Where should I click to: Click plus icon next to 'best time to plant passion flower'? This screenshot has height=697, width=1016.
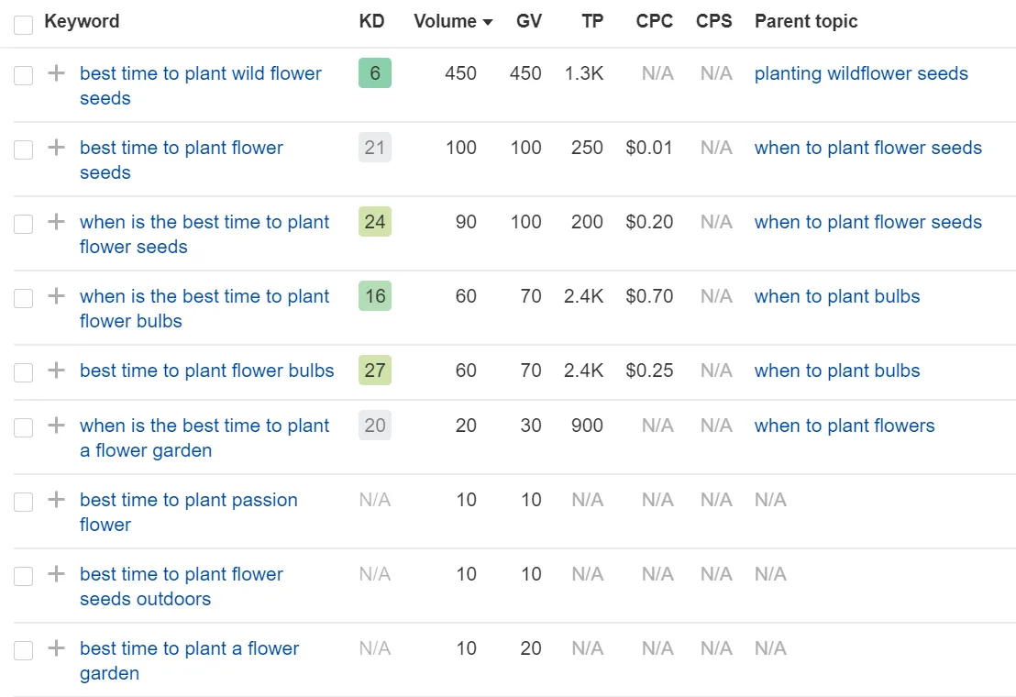point(56,500)
